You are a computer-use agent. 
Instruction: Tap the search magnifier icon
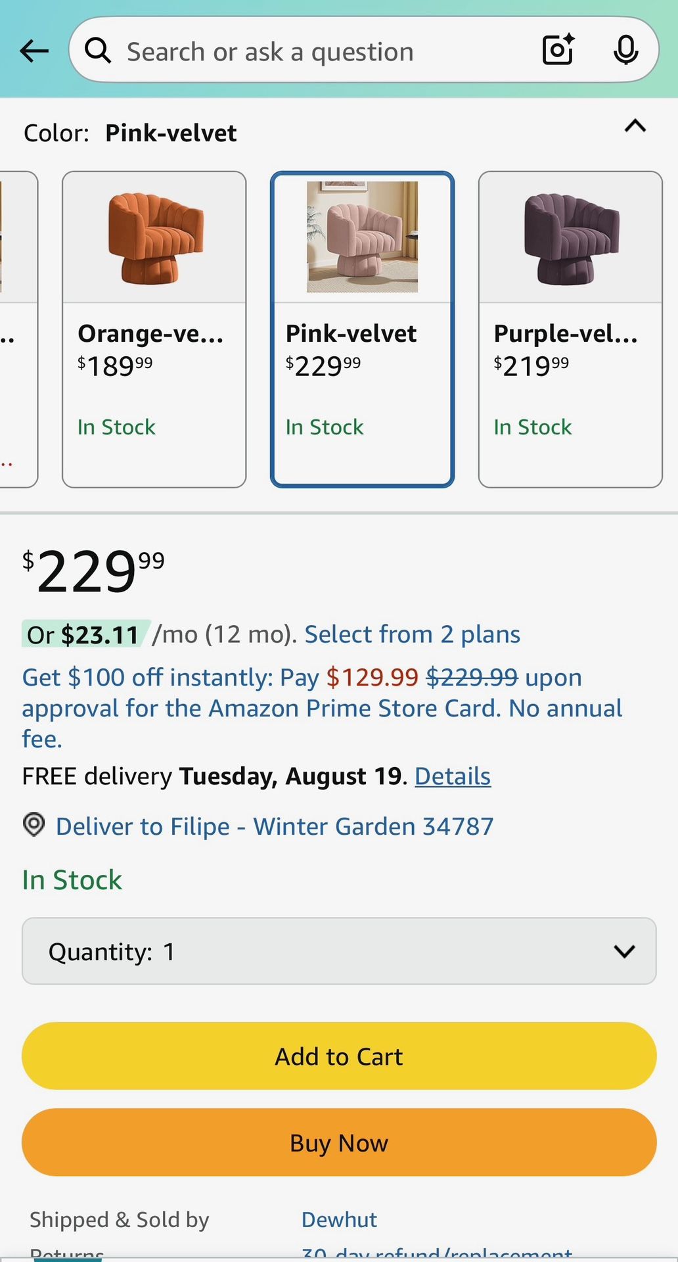pos(98,51)
